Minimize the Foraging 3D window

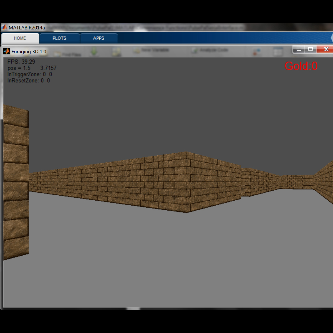click(x=299, y=49)
